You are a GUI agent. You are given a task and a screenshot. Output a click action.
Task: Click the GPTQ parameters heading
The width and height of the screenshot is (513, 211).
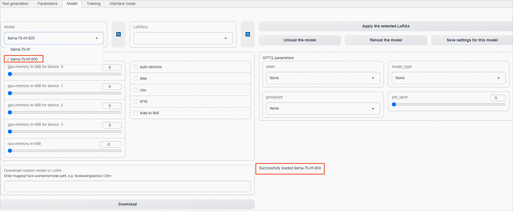278,58
